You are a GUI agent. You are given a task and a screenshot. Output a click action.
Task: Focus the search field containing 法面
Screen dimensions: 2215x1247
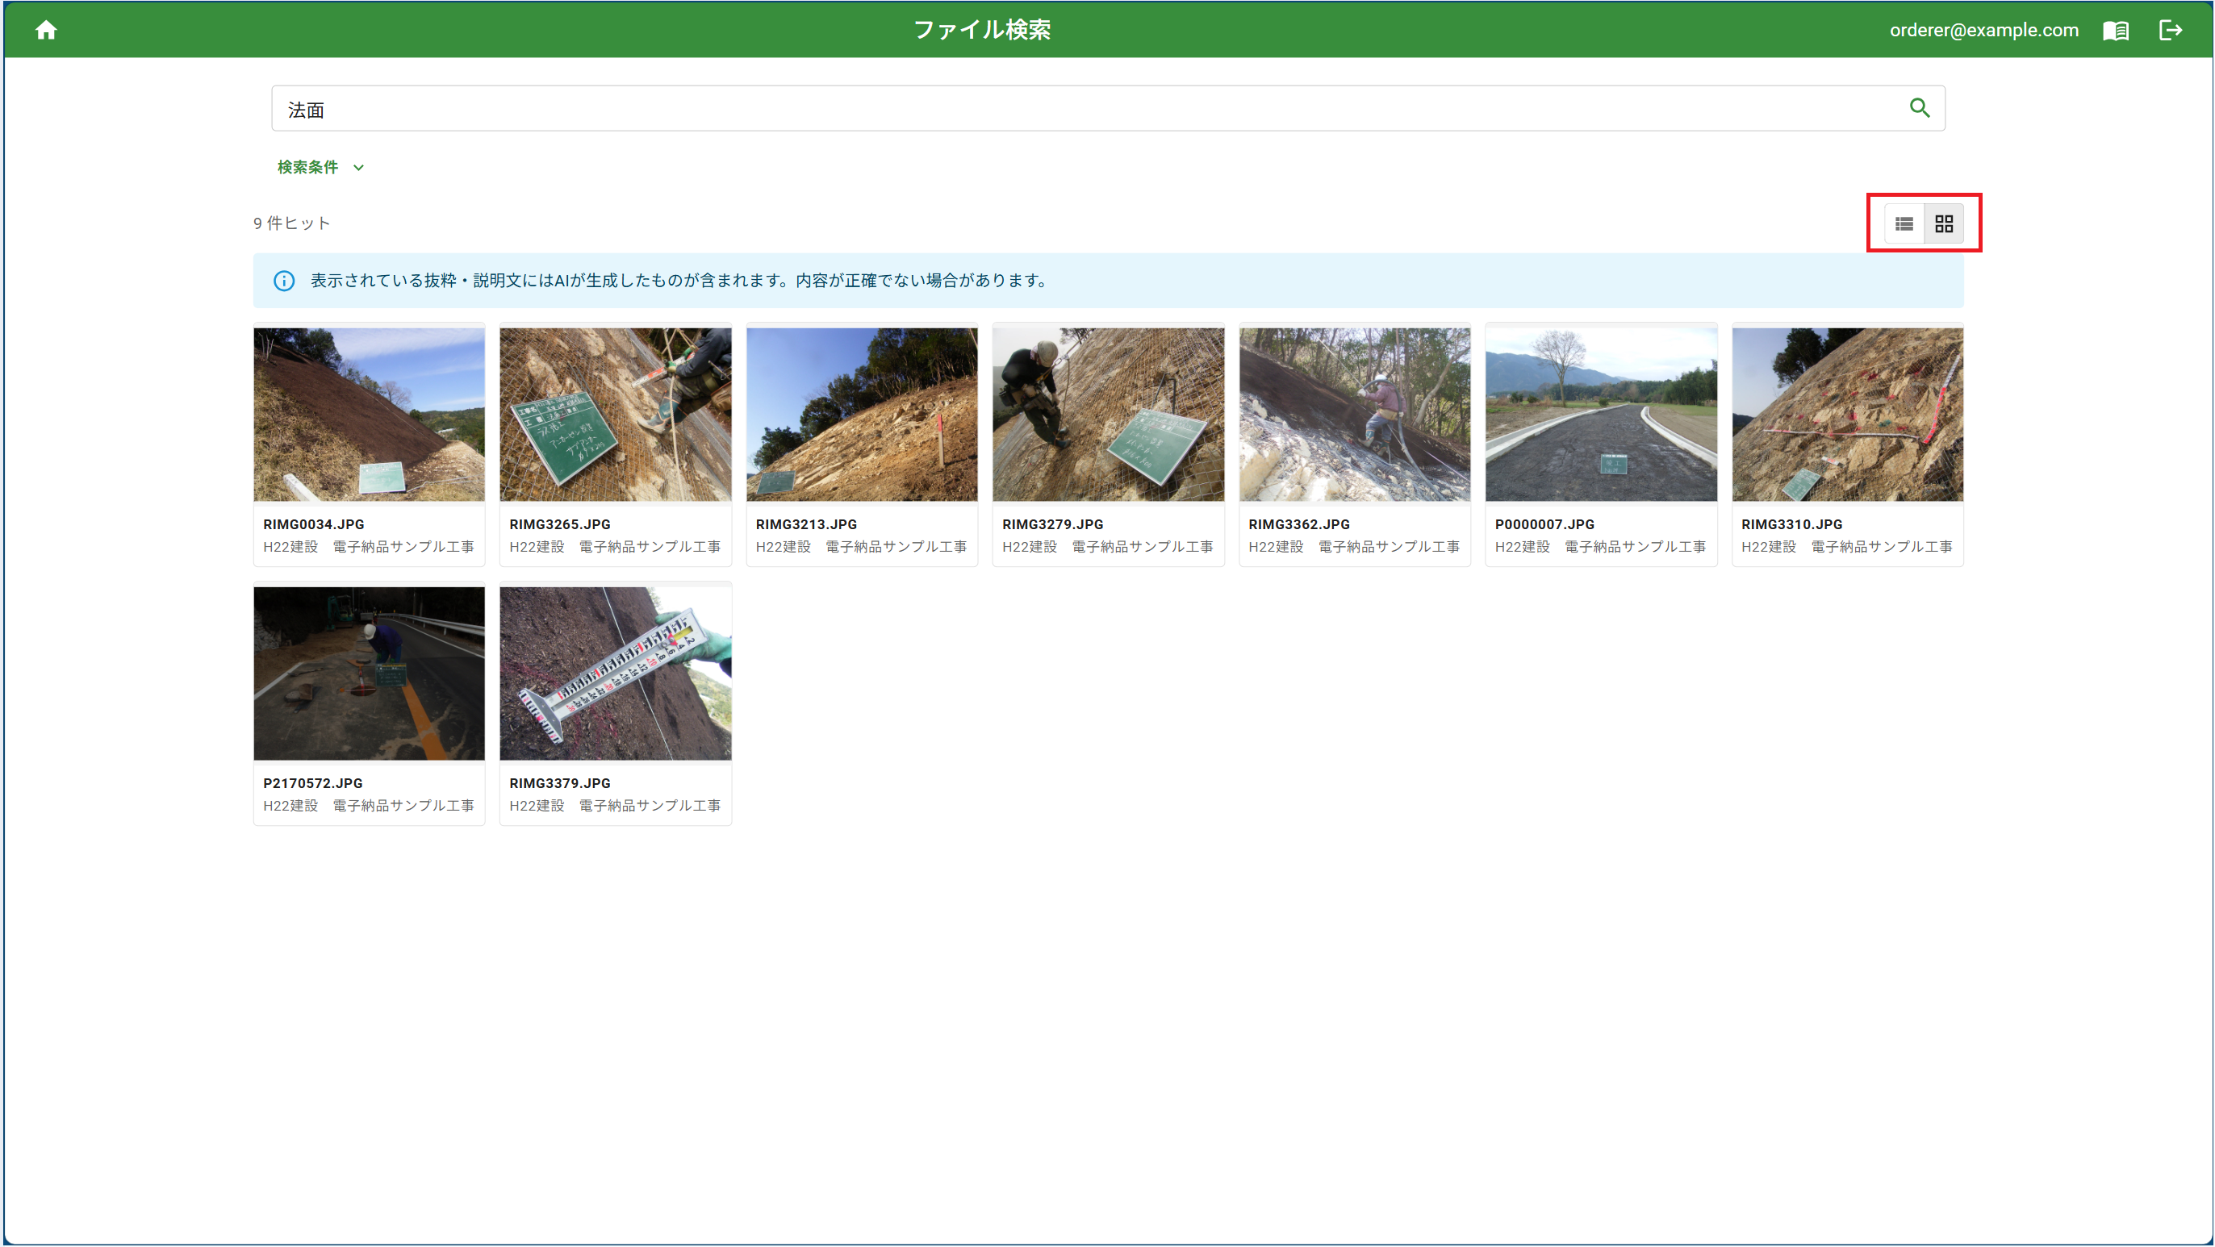coord(1107,108)
